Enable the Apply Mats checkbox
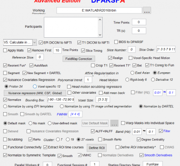 [5, 50]
